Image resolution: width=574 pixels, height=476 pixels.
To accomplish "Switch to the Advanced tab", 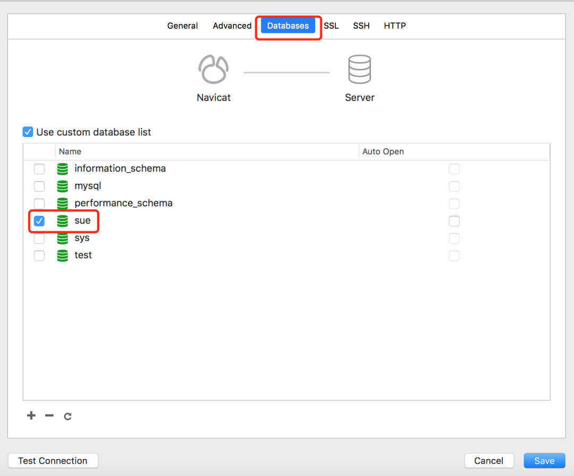I will point(232,25).
